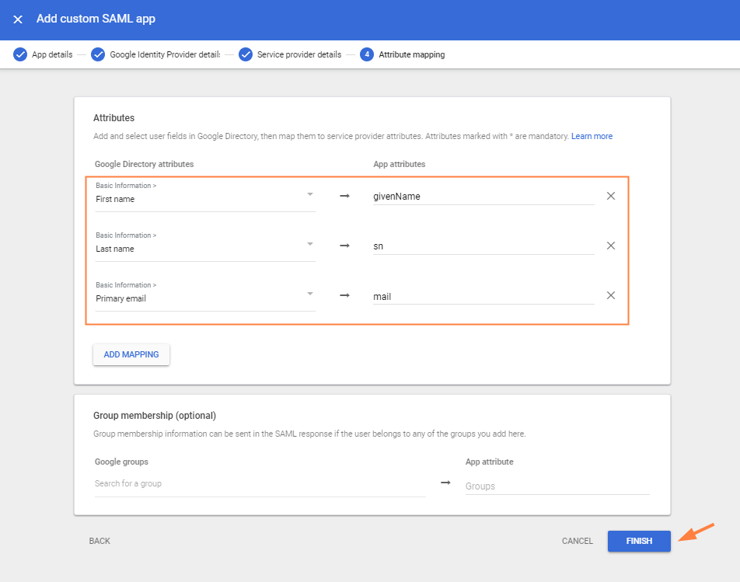Go back with the Back button
Viewport: 740px width, 582px height.
click(99, 541)
